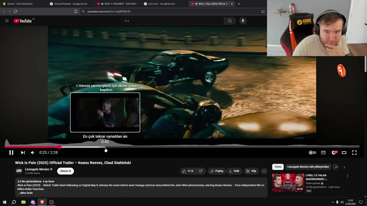Screen dimensions: 367x206
Task: Switch to the KNGL X ORGANİZE tab
Action: (x=118, y=4)
